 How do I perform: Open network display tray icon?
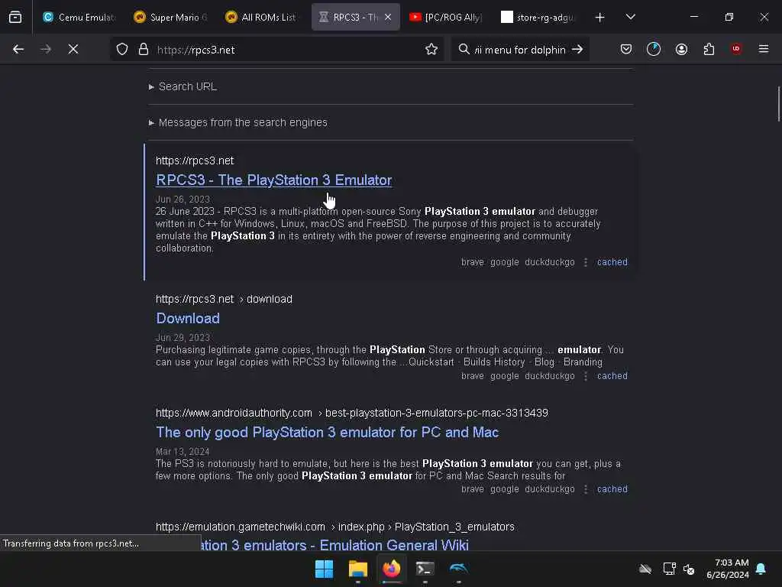(669, 569)
